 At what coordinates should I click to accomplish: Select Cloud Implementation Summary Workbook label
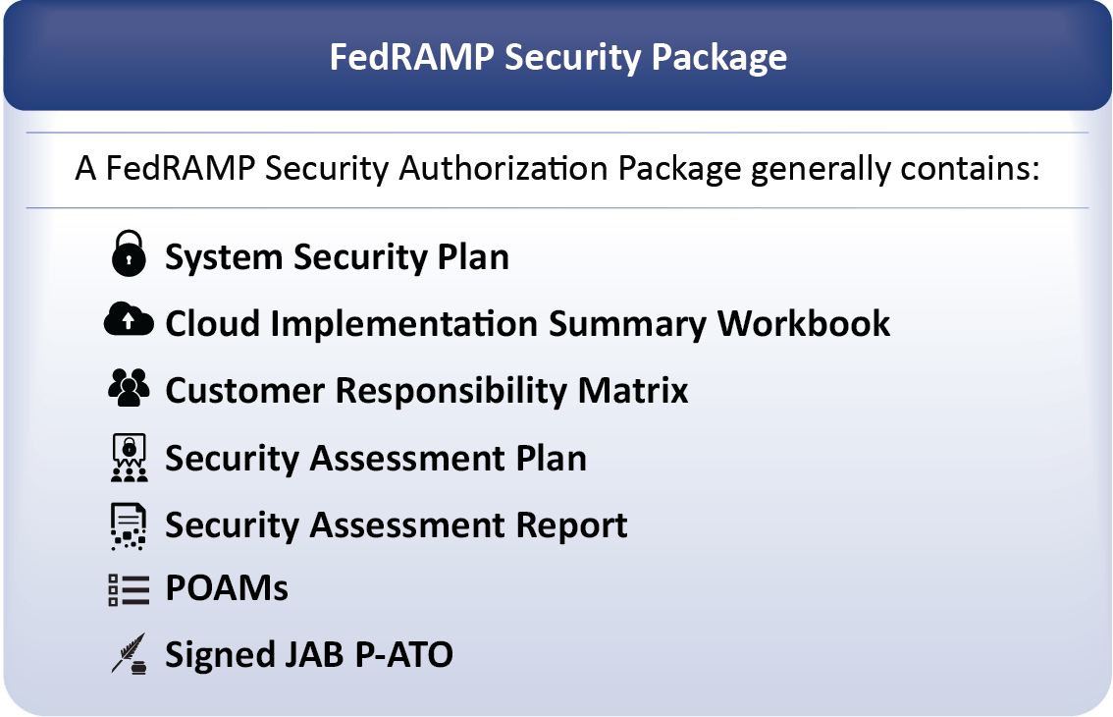click(x=527, y=324)
